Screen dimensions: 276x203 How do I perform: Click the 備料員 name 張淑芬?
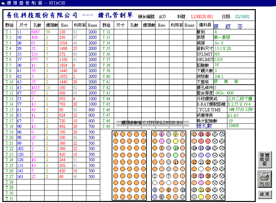[228, 26]
